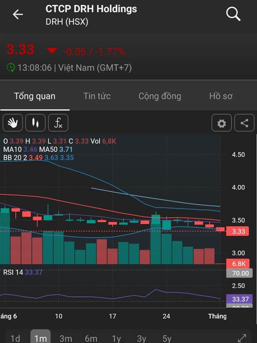Tap the 4.00 price axis label
Image resolution: width=257 pixels, height=343 pixels.
point(239,187)
